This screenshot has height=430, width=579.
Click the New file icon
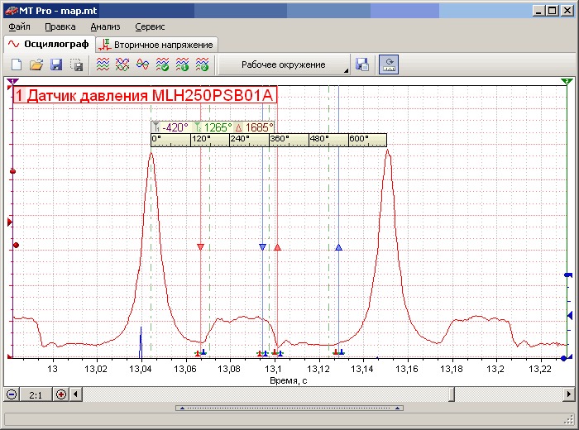click(17, 64)
